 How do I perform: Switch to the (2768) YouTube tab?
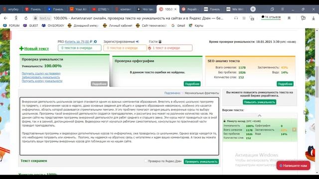101,9
